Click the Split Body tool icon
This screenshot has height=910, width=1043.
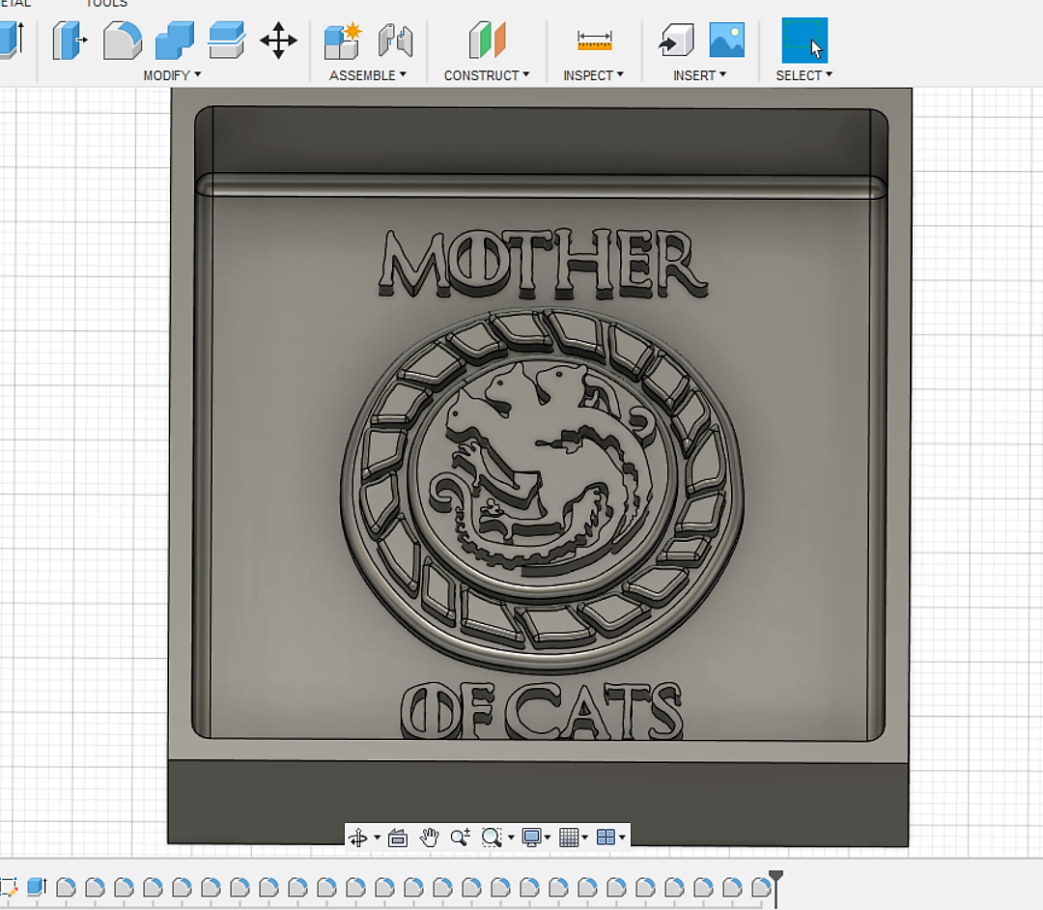pos(226,41)
